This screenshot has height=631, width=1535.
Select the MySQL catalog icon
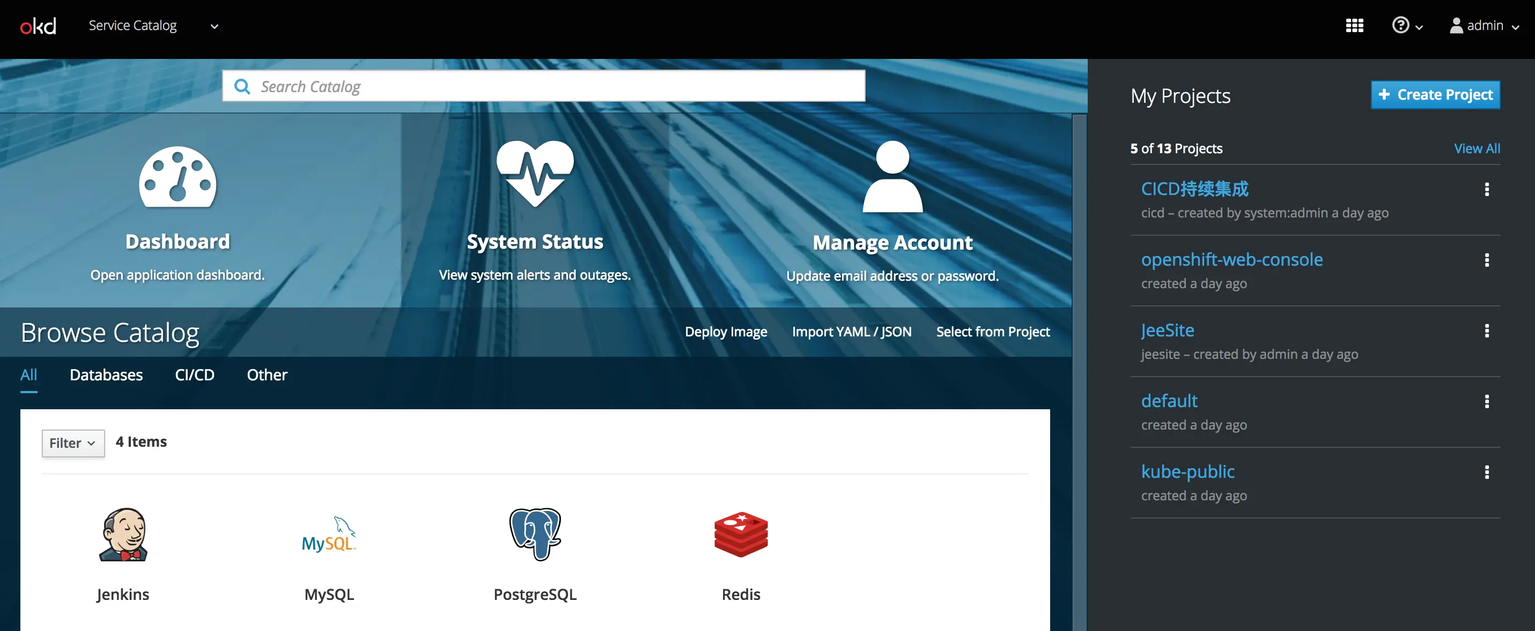click(329, 535)
